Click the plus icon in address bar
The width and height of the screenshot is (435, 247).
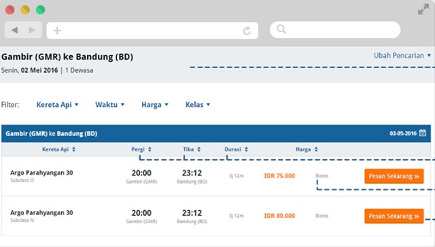click(57, 31)
